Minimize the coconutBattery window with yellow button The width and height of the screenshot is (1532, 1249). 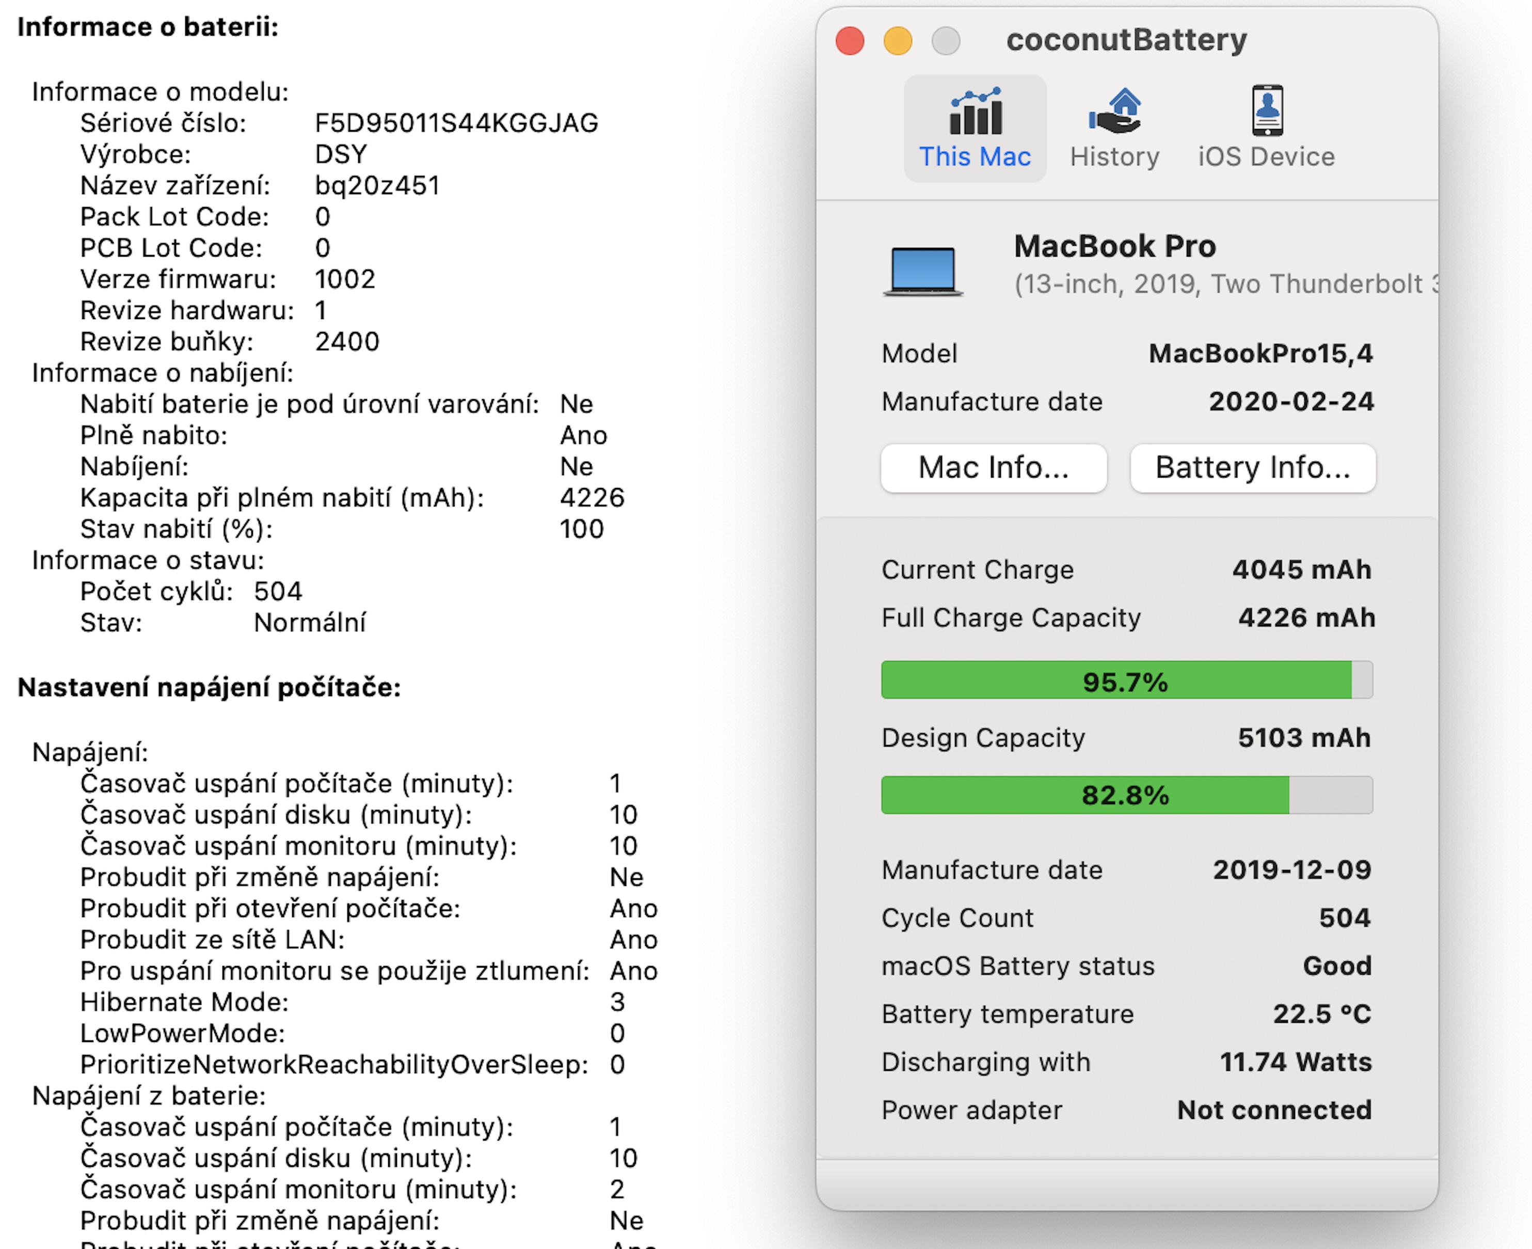[898, 41]
